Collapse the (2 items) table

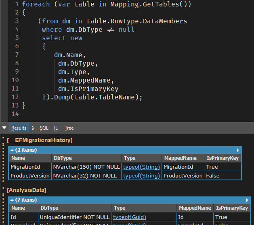click(12, 150)
